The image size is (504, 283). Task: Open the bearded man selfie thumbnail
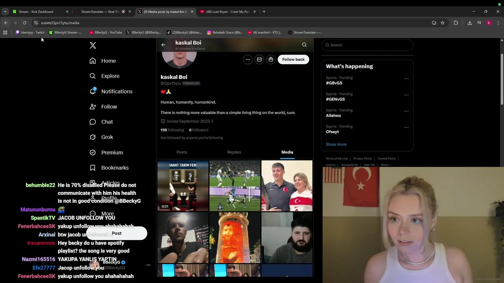[x=287, y=237]
